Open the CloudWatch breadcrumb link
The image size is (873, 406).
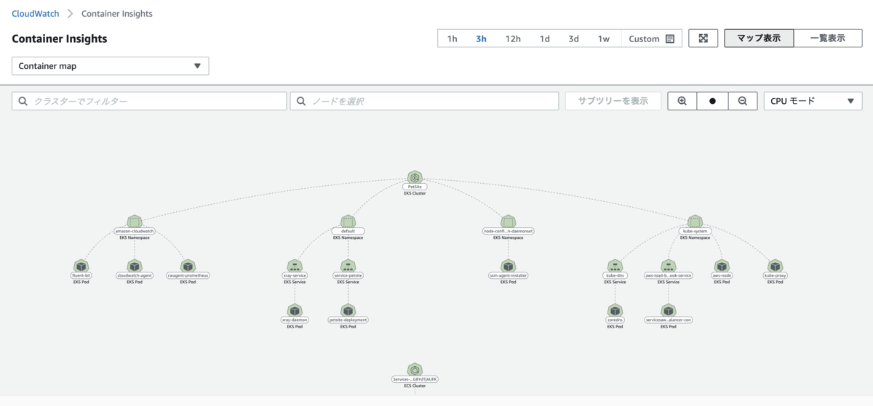(36, 14)
